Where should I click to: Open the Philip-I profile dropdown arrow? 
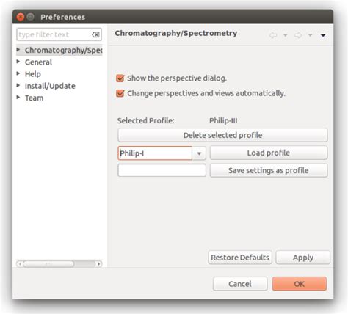click(x=199, y=153)
